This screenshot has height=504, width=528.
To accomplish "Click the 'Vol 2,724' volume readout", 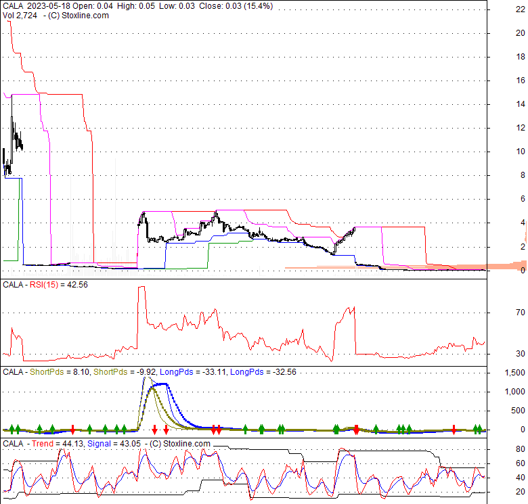I will coord(20,16).
